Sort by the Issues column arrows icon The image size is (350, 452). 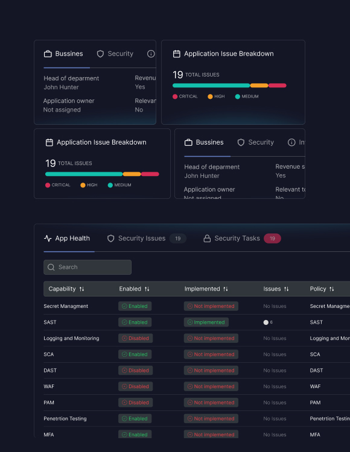coord(286,289)
